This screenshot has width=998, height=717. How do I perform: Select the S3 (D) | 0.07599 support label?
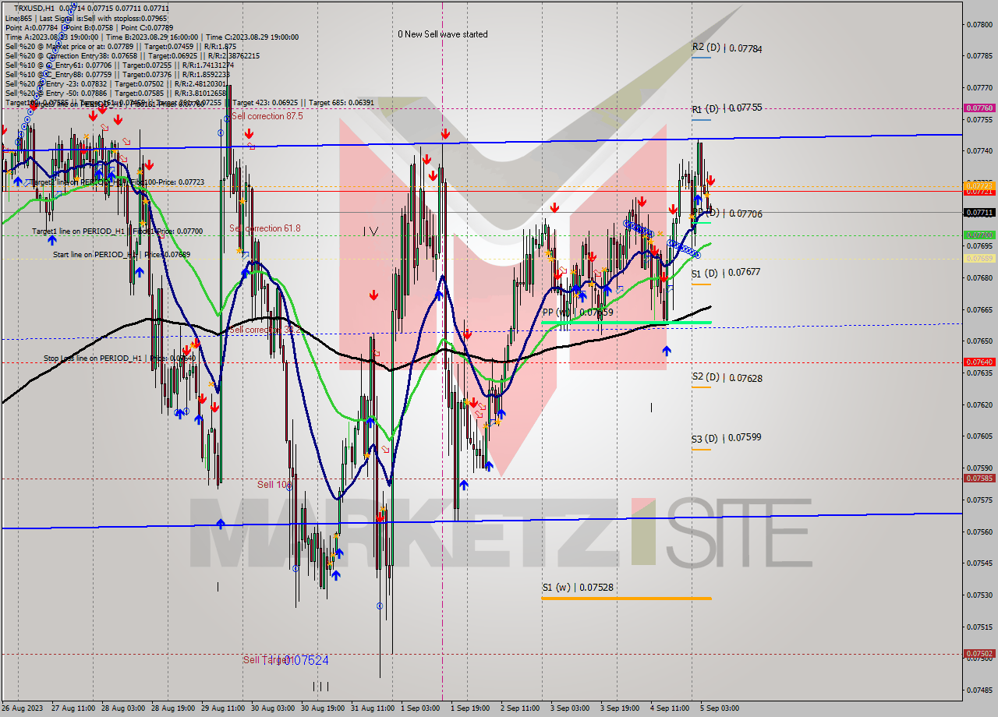(x=726, y=438)
